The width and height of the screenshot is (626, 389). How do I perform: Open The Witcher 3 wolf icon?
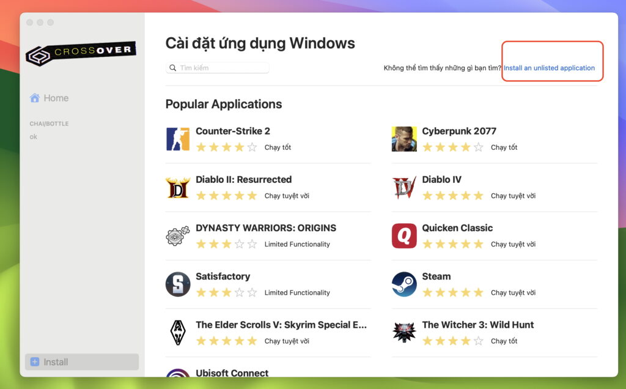tap(404, 333)
